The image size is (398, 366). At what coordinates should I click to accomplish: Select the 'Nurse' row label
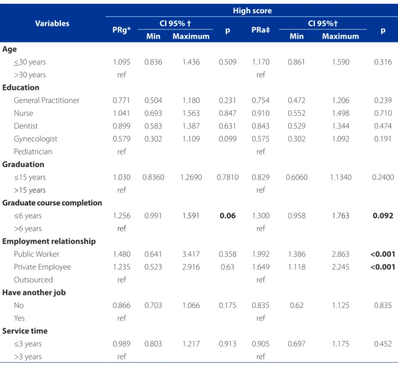point(23,114)
